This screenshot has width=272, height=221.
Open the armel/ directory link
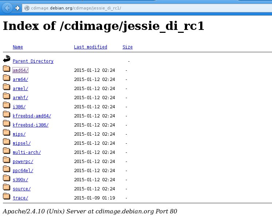pyautogui.click(x=20, y=89)
